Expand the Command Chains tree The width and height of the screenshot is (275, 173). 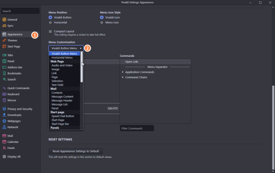(x=123, y=77)
